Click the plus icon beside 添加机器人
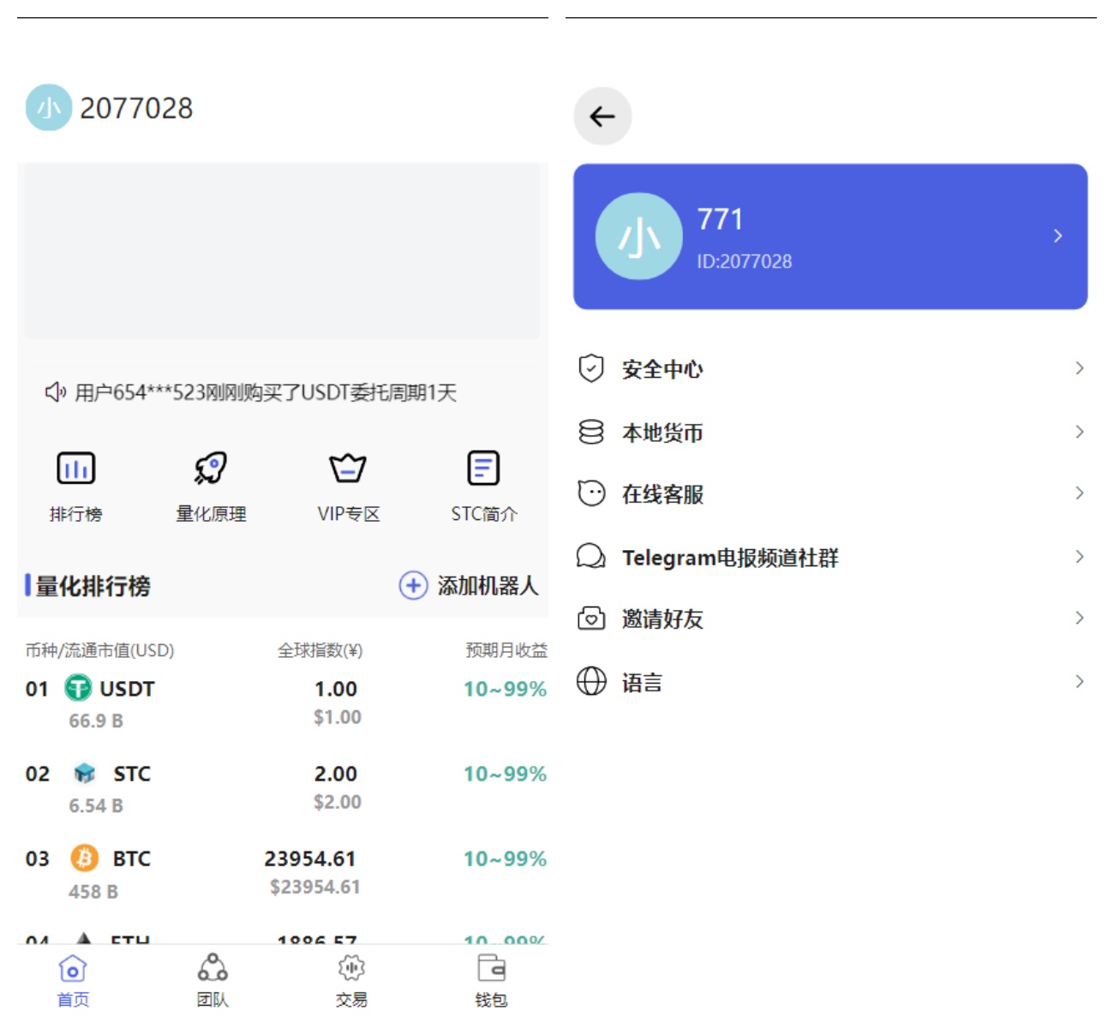Viewport: 1114px width, 1028px height. pos(413,586)
